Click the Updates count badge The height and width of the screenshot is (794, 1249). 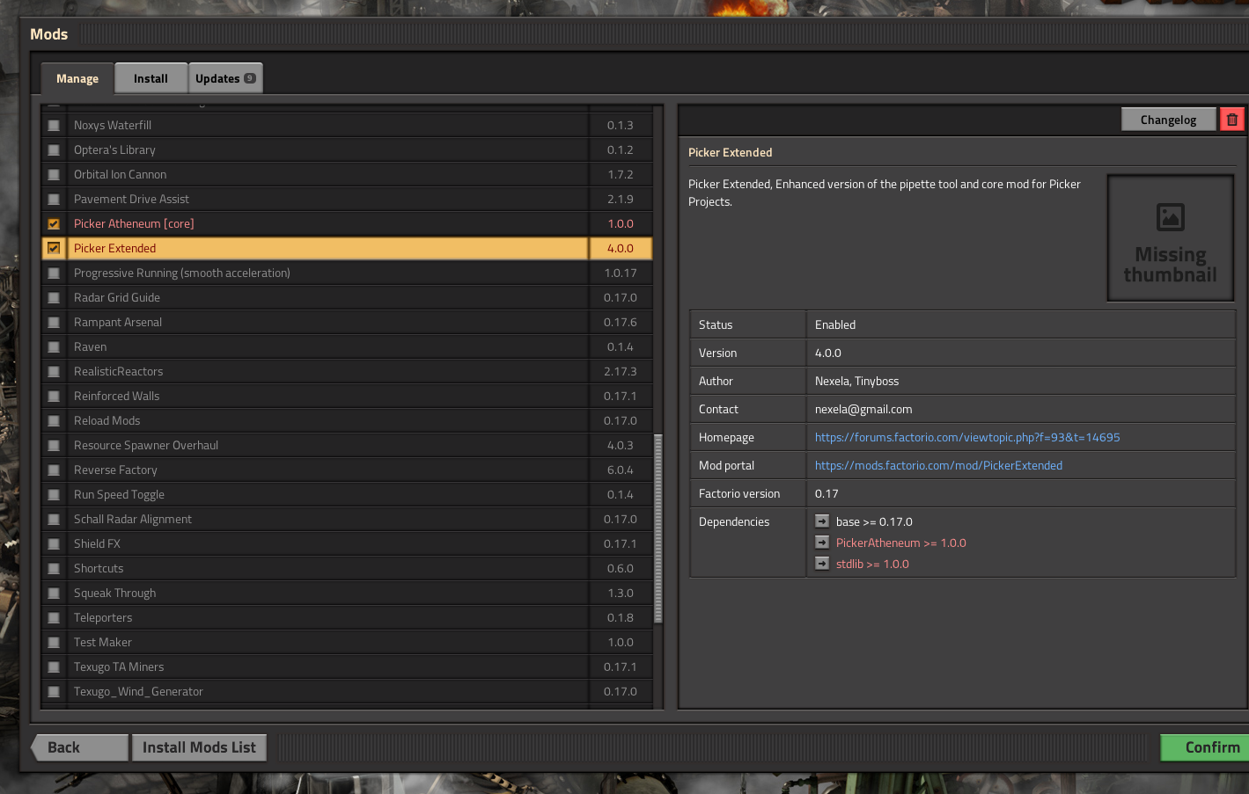tap(250, 78)
